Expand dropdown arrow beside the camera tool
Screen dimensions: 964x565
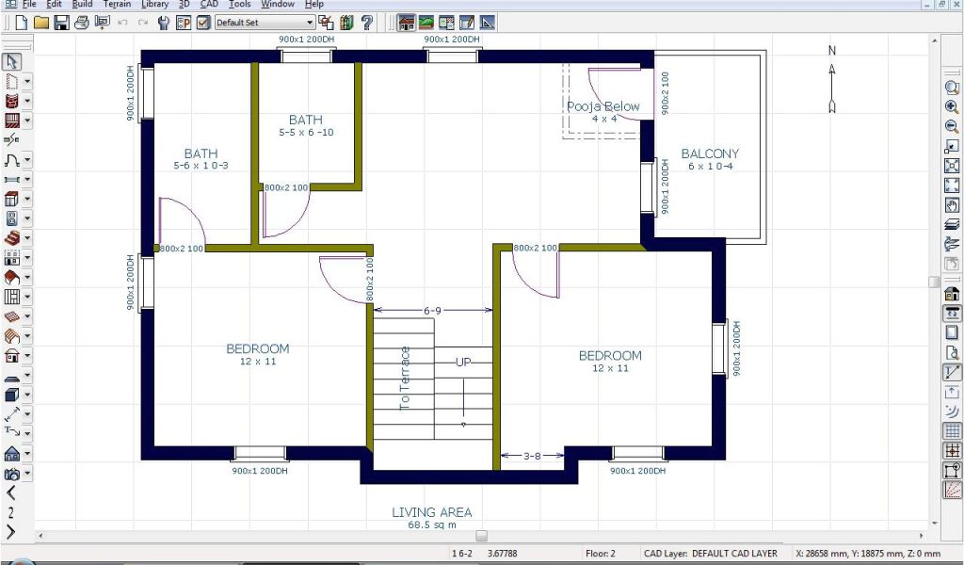pos(27,474)
